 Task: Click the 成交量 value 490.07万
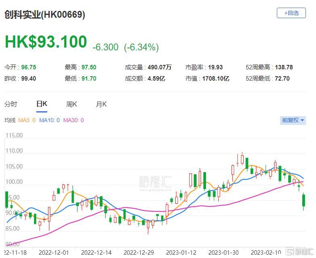coord(159,67)
